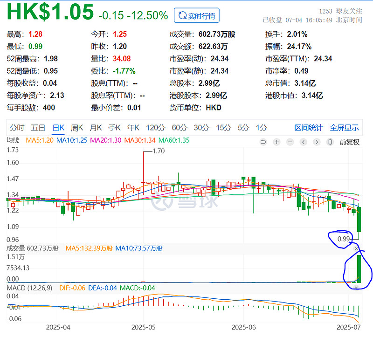373x337 pixels.
Task: Click the 52周最高 value 1.98
Action: (x=51, y=59)
